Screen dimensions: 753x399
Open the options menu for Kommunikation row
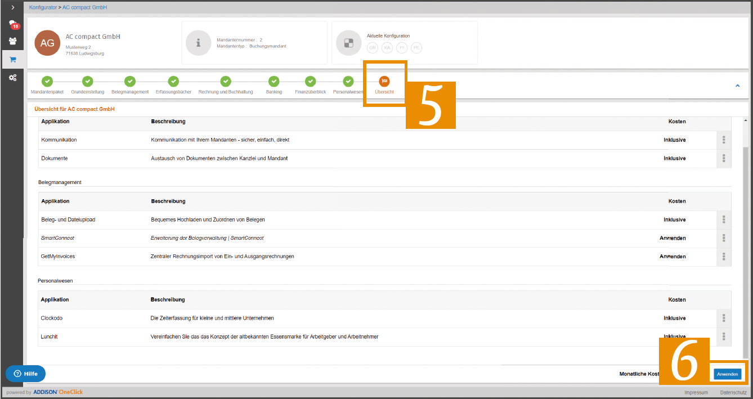coord(724,140)
